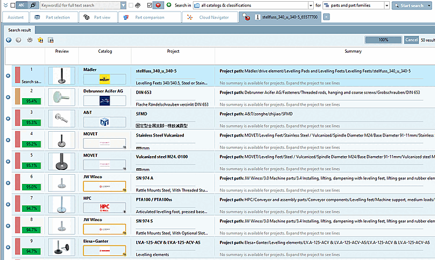Click the book icon in the search bar
Image resolution: width=435 pixels, height=260 pixels.
coord(138,5)
